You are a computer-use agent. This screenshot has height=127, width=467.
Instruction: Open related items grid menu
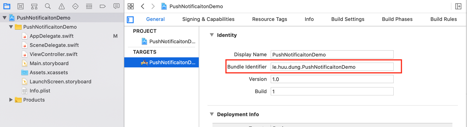tap(131, 6)
